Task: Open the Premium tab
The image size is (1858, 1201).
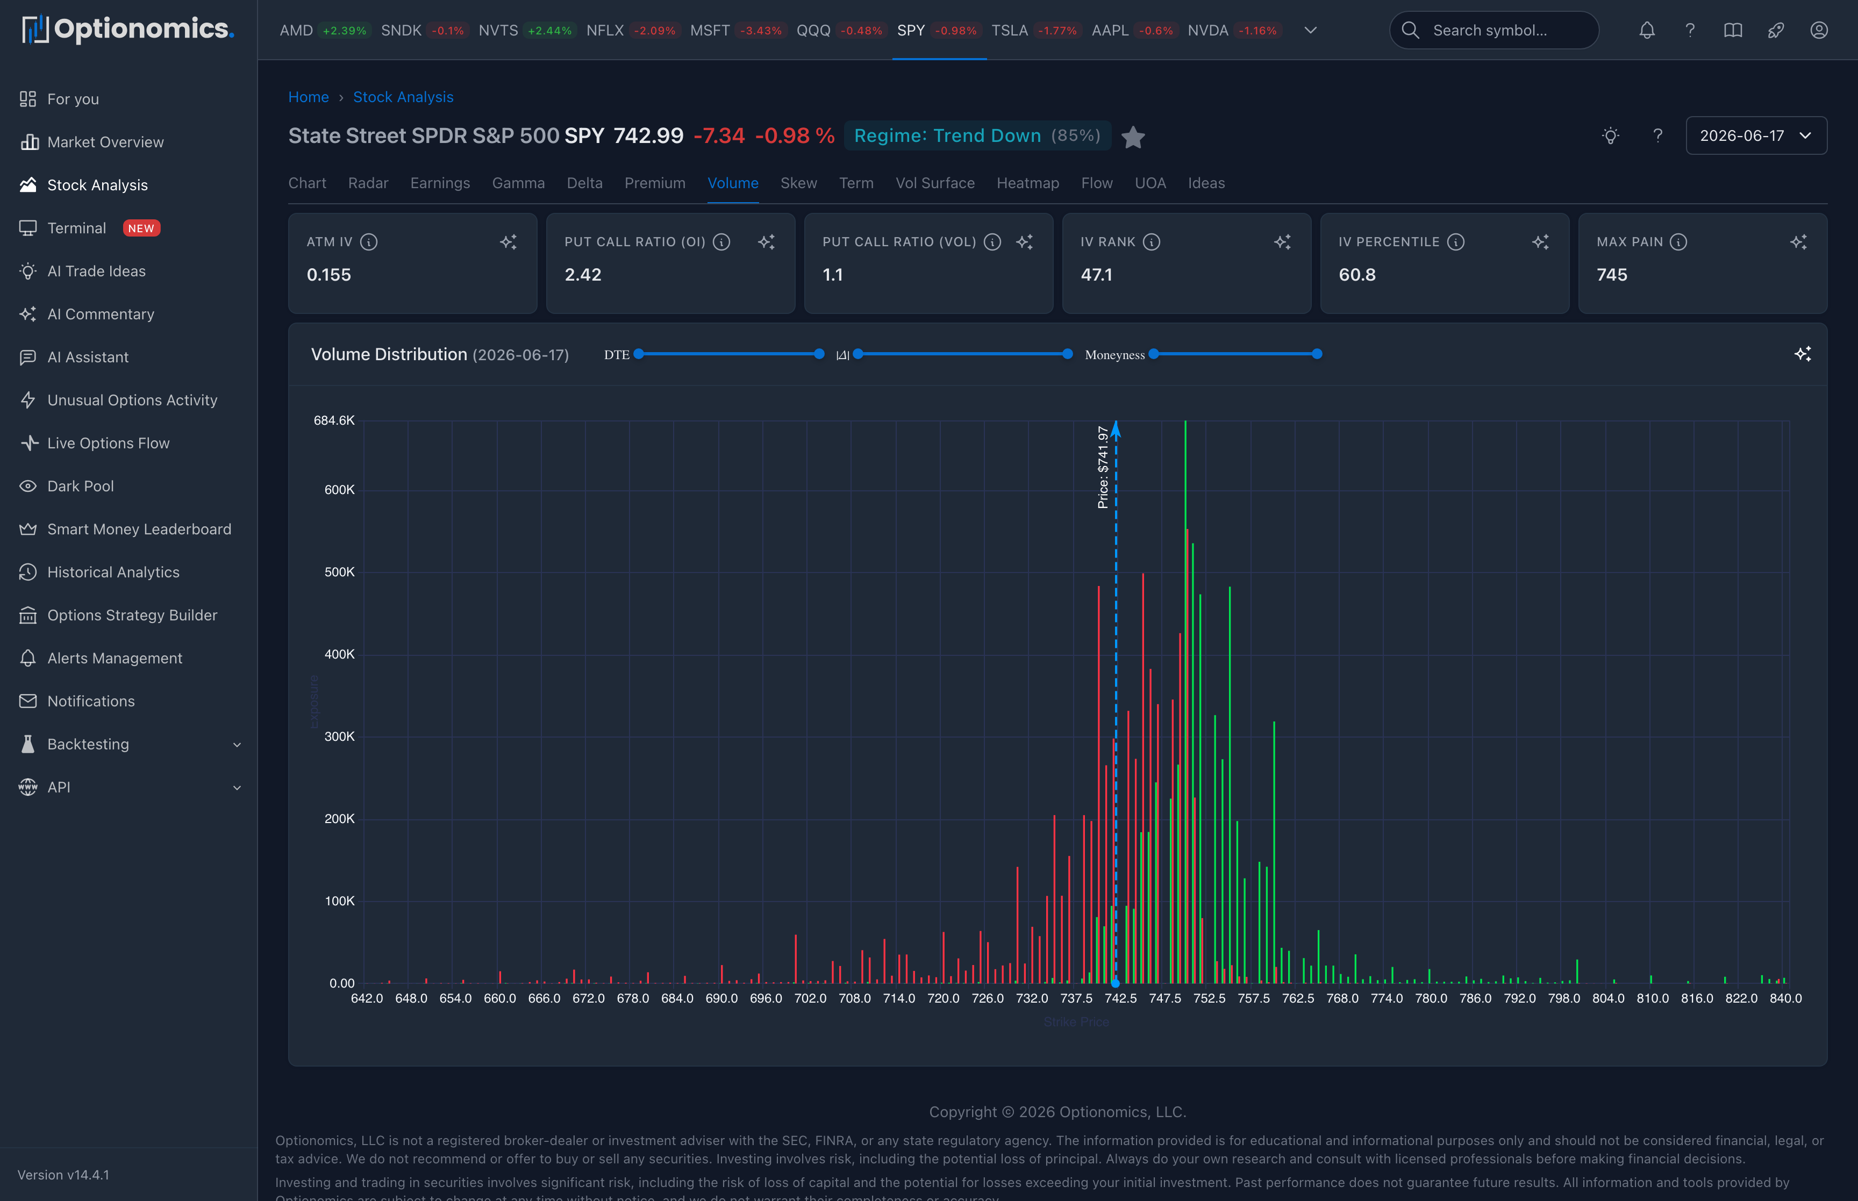Action: (x=655, y=183)
